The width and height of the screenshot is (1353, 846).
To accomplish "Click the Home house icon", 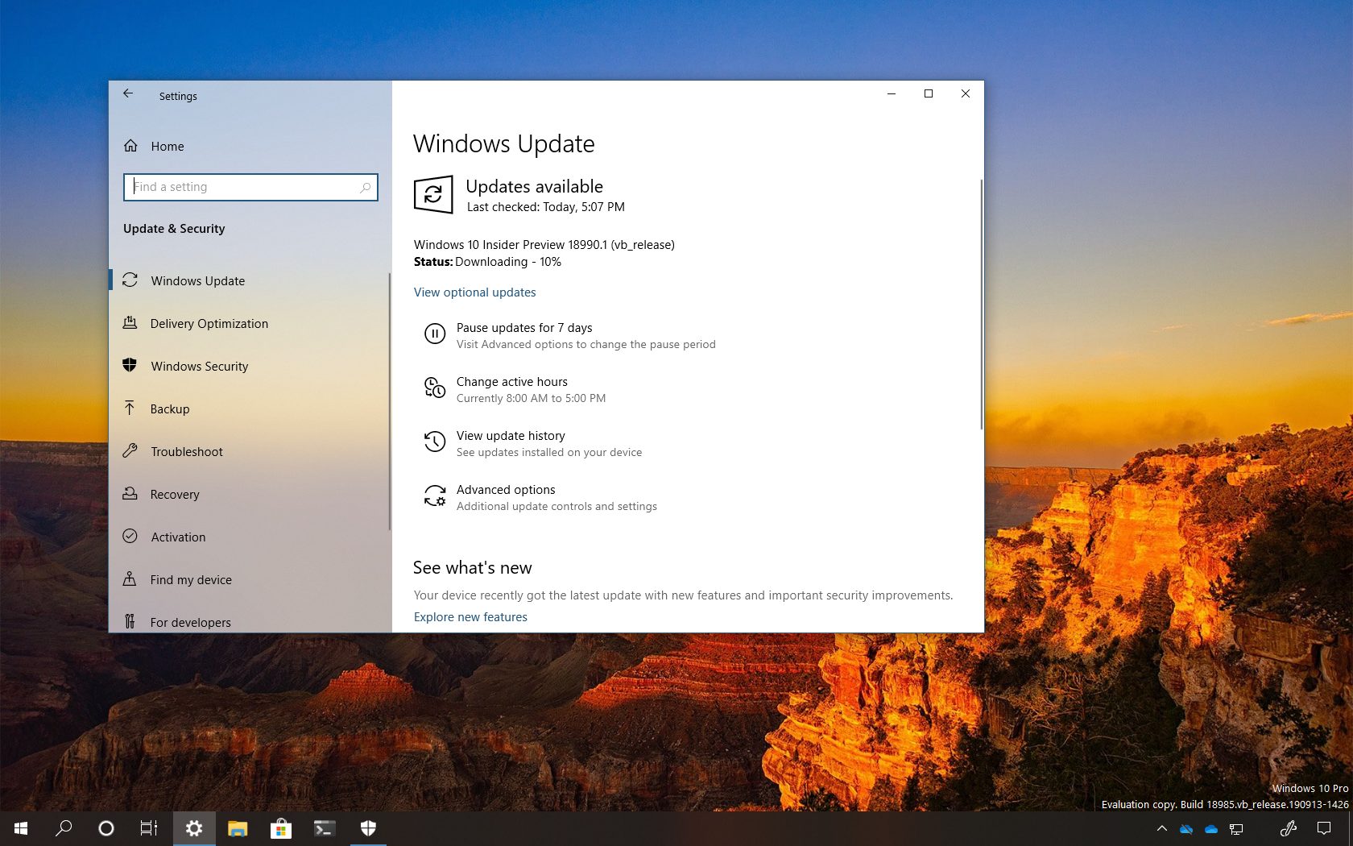I will click(x=130, y=146).
